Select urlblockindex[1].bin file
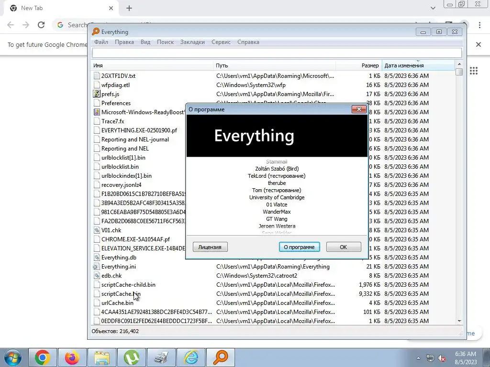Image resolution: width=490 pixels, height=367 pixels. (x=126, y=176)
